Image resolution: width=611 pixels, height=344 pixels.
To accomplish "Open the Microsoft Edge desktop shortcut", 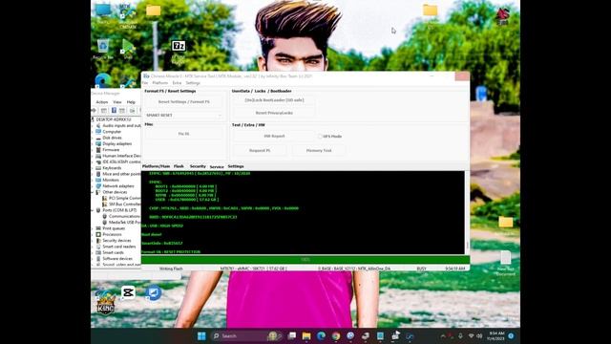I will [103, 80].
